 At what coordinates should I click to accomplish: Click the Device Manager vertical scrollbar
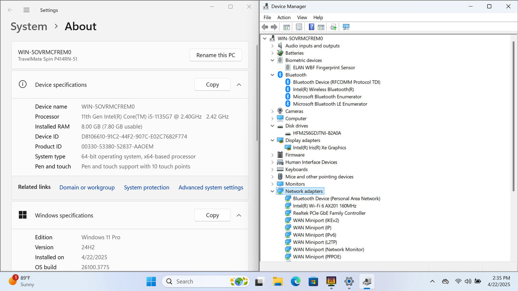(x=513, y=116)
